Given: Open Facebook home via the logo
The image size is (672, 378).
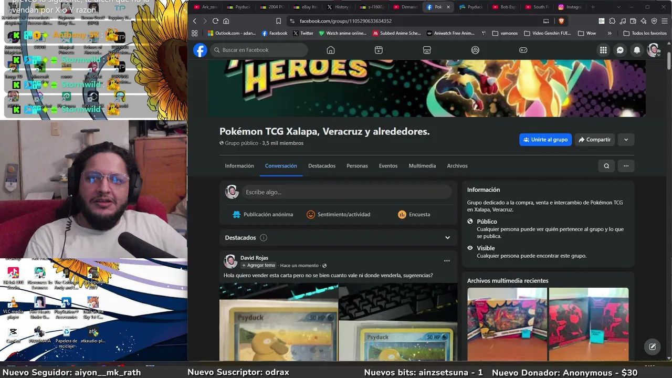Looking at the screenshot, I should pos(200,50).
